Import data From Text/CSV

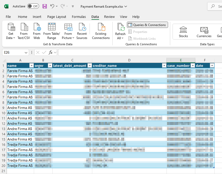[24, 31]
